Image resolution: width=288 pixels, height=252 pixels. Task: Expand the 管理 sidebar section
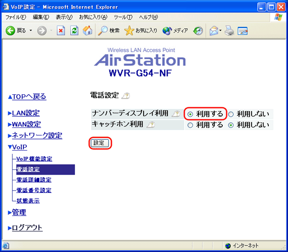pyautogui.click(x=19, y=212)
